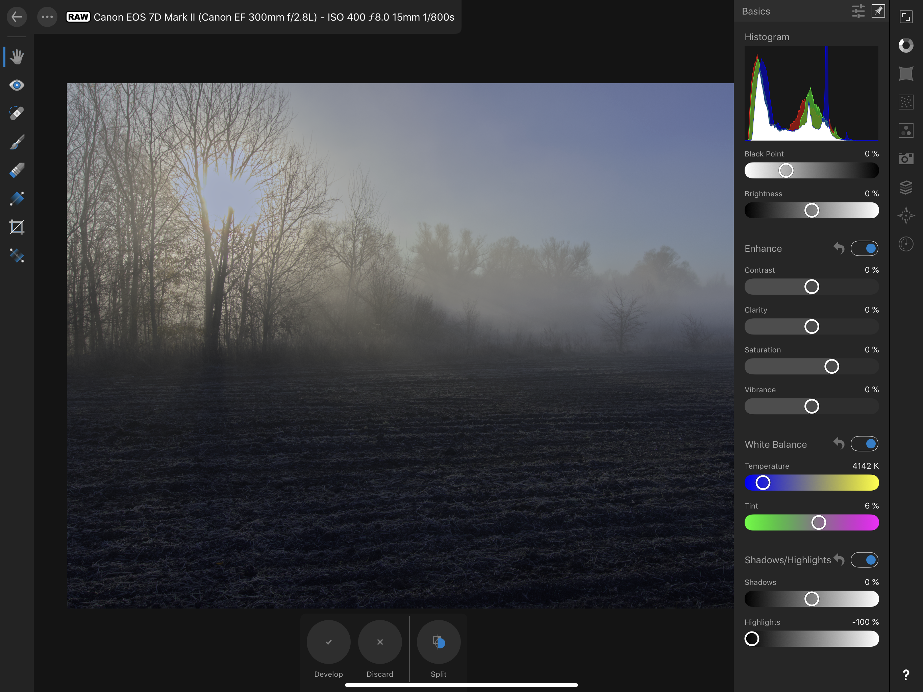This screenshot has width=923, height=692.
Task: Toggle the Enhance section switch
Action: [864, 248]
